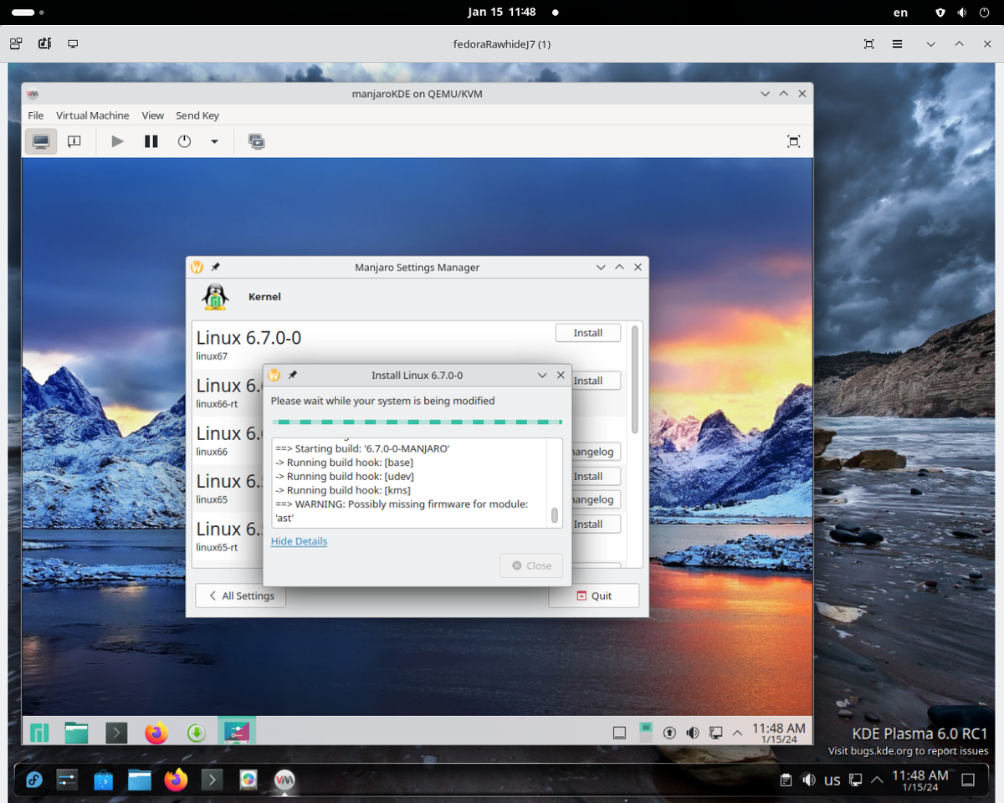
Task: Open the Virtual Machine menu
Action: click(x=93, y=115)
